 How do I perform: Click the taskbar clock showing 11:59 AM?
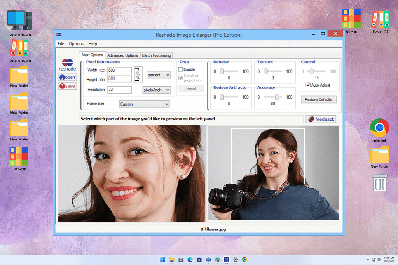coord(389,260)
